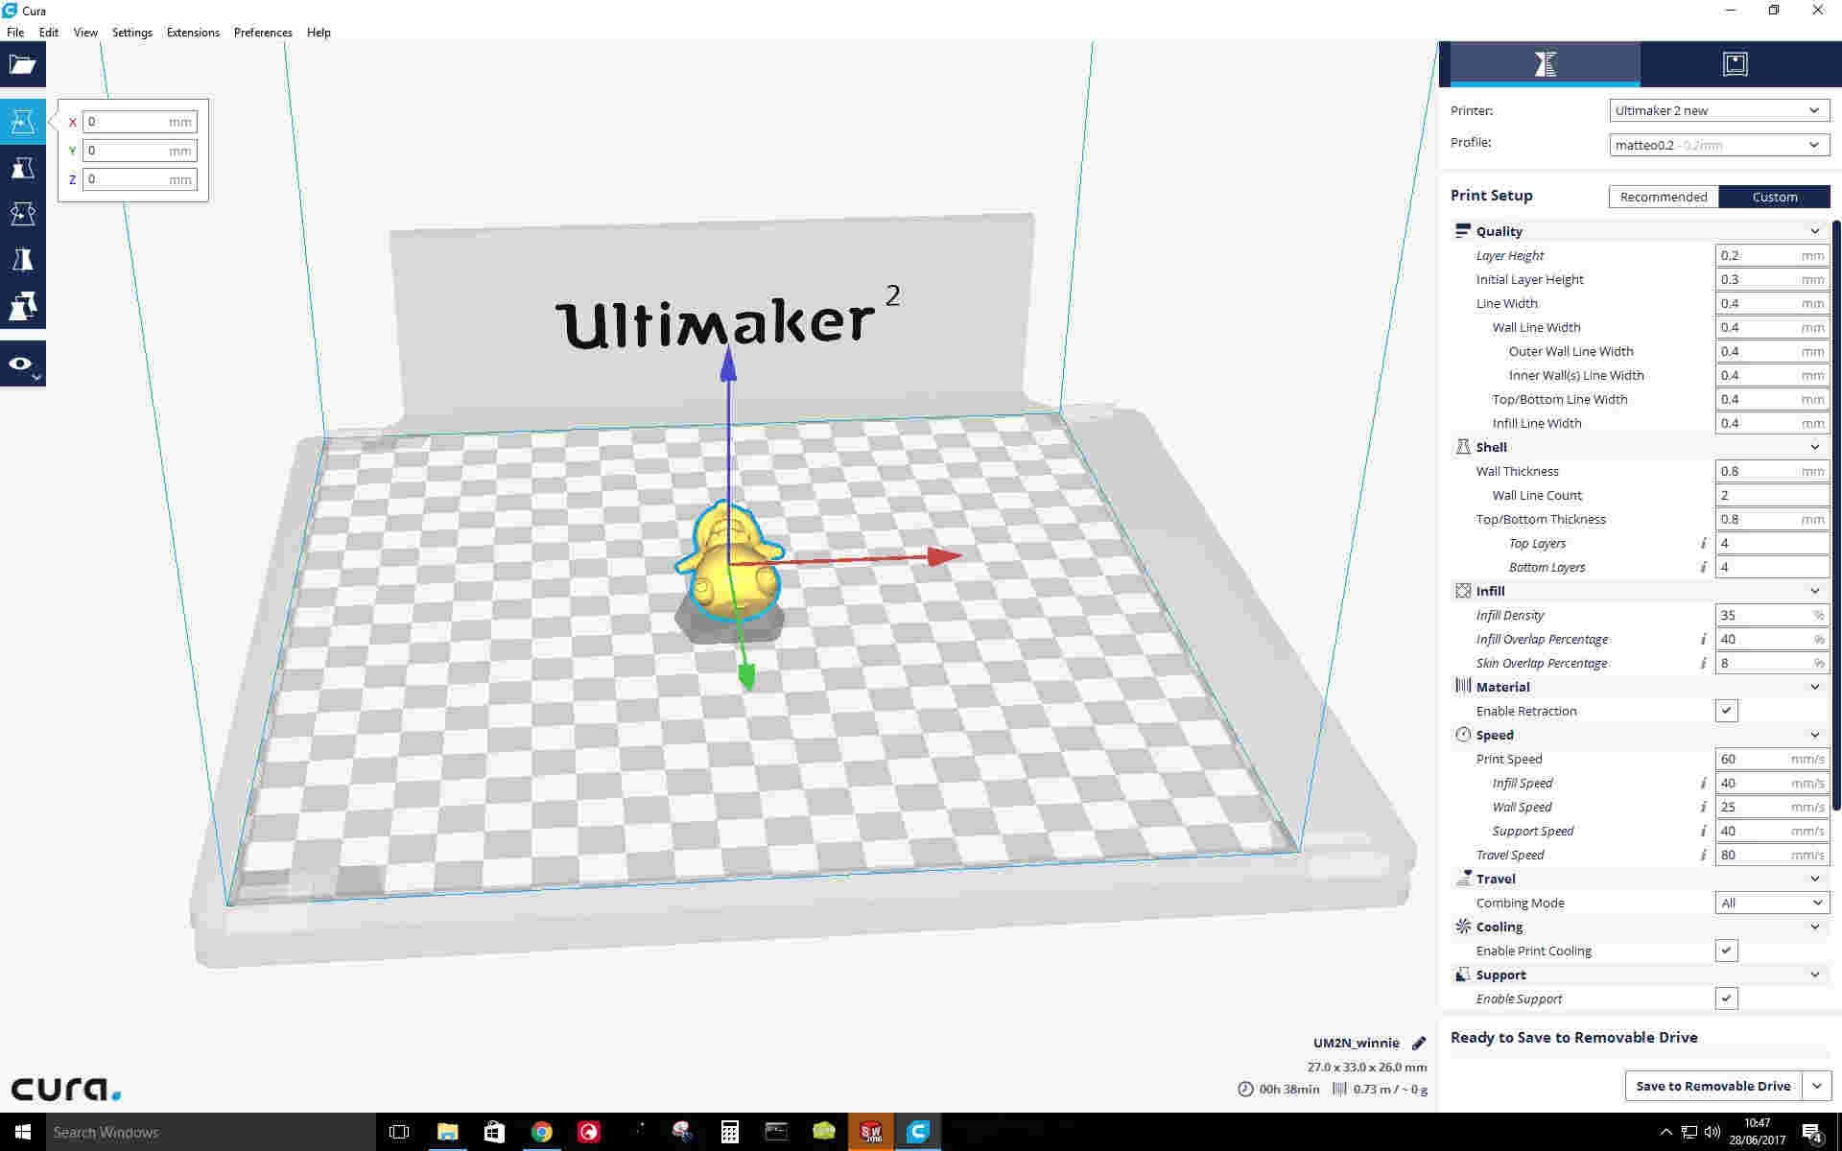This screenshot has height=1151, width=1842.
Task: Switch to the Prepare stage icon tab
Action: tap(1545, 64)
